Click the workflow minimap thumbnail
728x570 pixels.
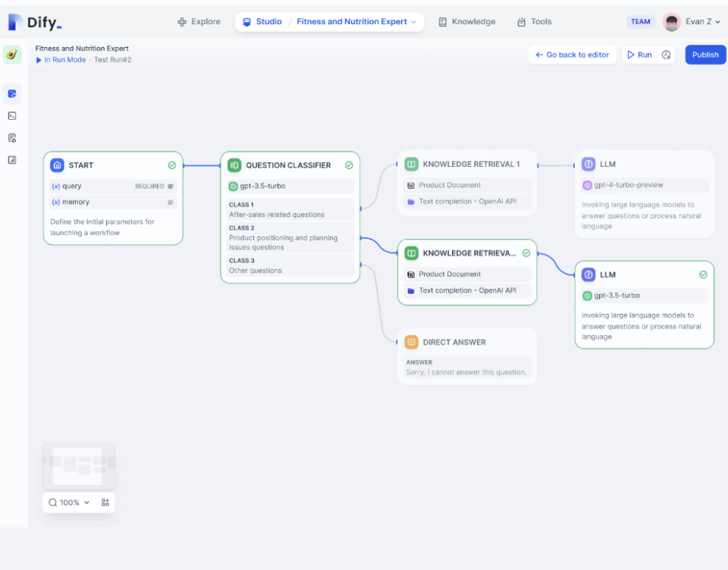(78, 466)
